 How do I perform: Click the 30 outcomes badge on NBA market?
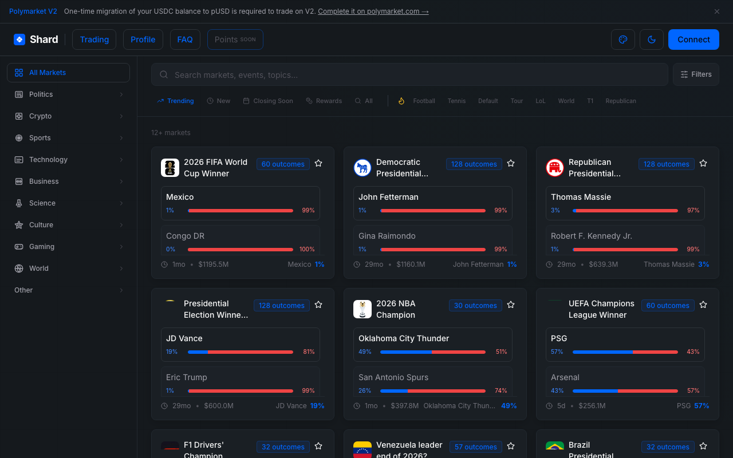point(475,306)
